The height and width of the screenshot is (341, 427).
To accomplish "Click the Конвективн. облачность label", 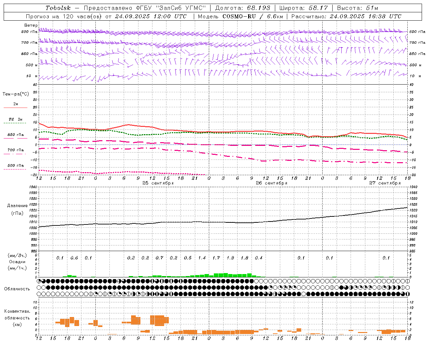I will click(17, 315).
